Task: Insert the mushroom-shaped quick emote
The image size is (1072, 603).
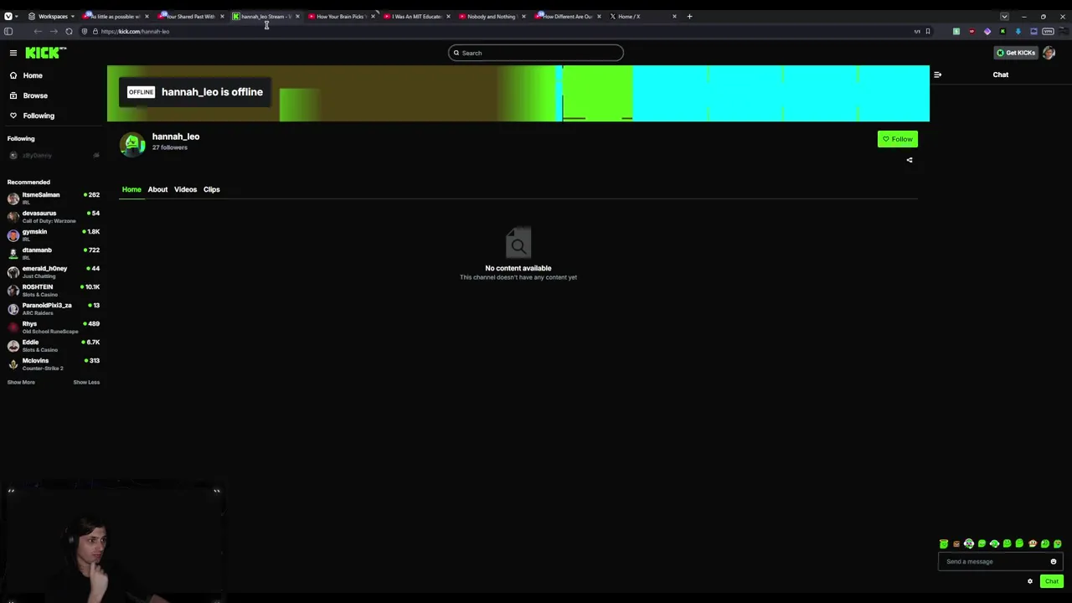Action: 1033,544
